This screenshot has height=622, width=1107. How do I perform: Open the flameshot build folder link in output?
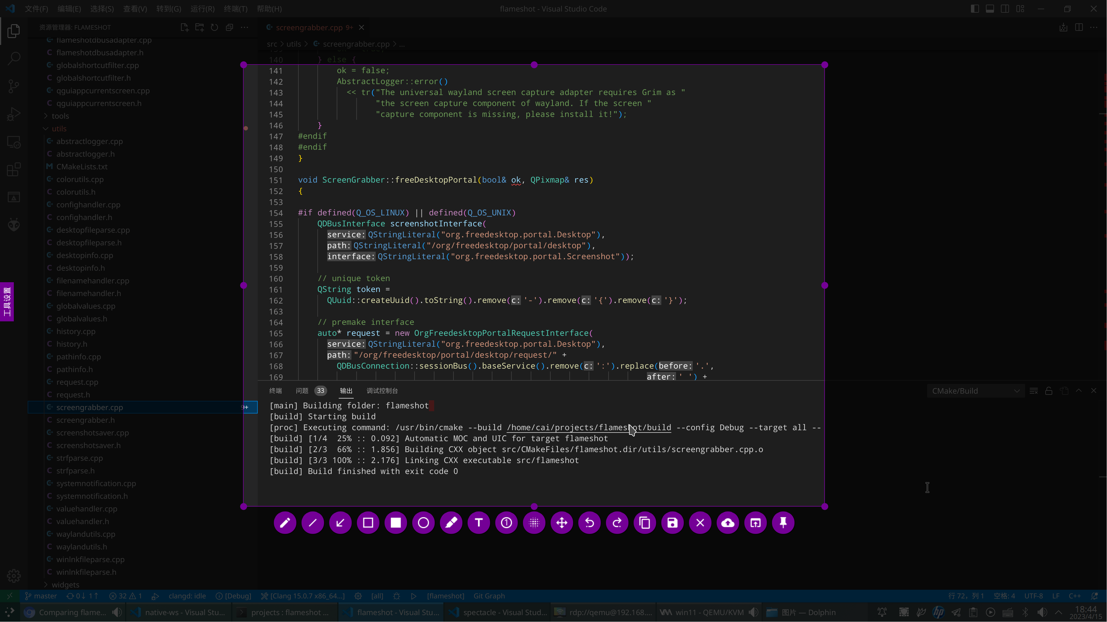coord(589,428)
